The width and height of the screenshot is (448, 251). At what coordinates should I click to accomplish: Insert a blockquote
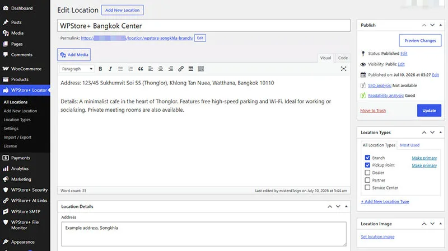click(141, 69)
